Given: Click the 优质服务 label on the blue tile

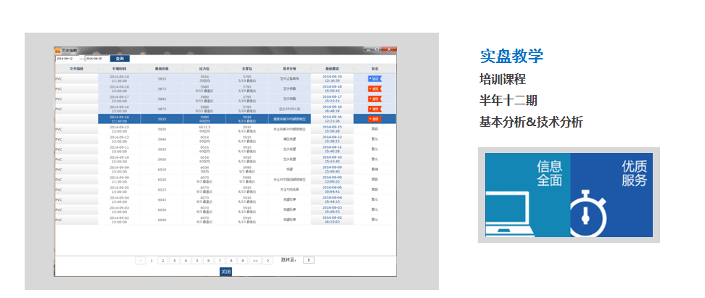Looking at the screenshot, I should click(x=635, y=173).
